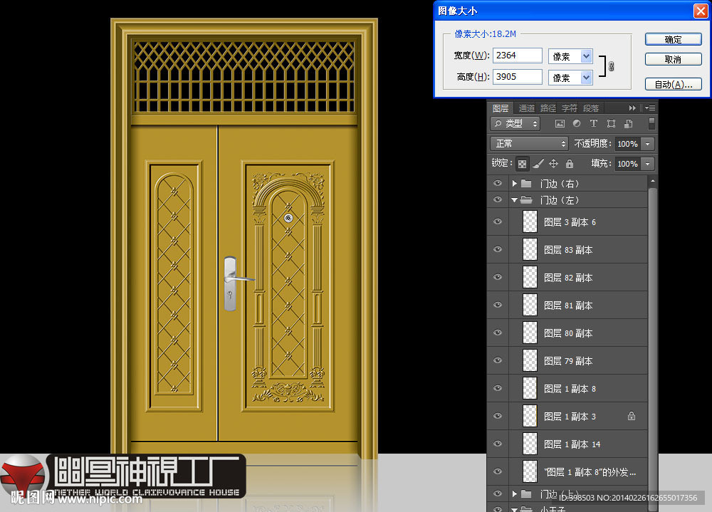Lock image pixels brush icon

pos(538,164)
